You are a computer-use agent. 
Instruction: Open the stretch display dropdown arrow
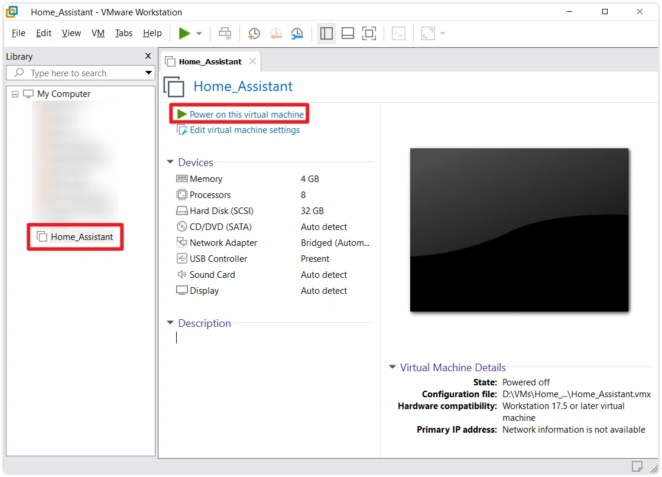pyautogui.click(x=443, y=33)
